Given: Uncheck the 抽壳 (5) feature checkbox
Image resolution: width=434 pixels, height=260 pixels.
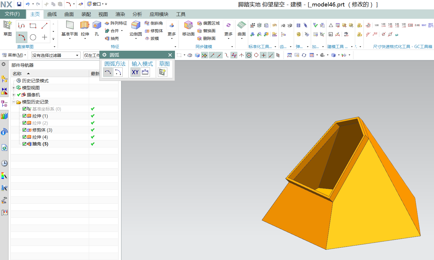Looking at the screenshot, I should click(24, 144).
